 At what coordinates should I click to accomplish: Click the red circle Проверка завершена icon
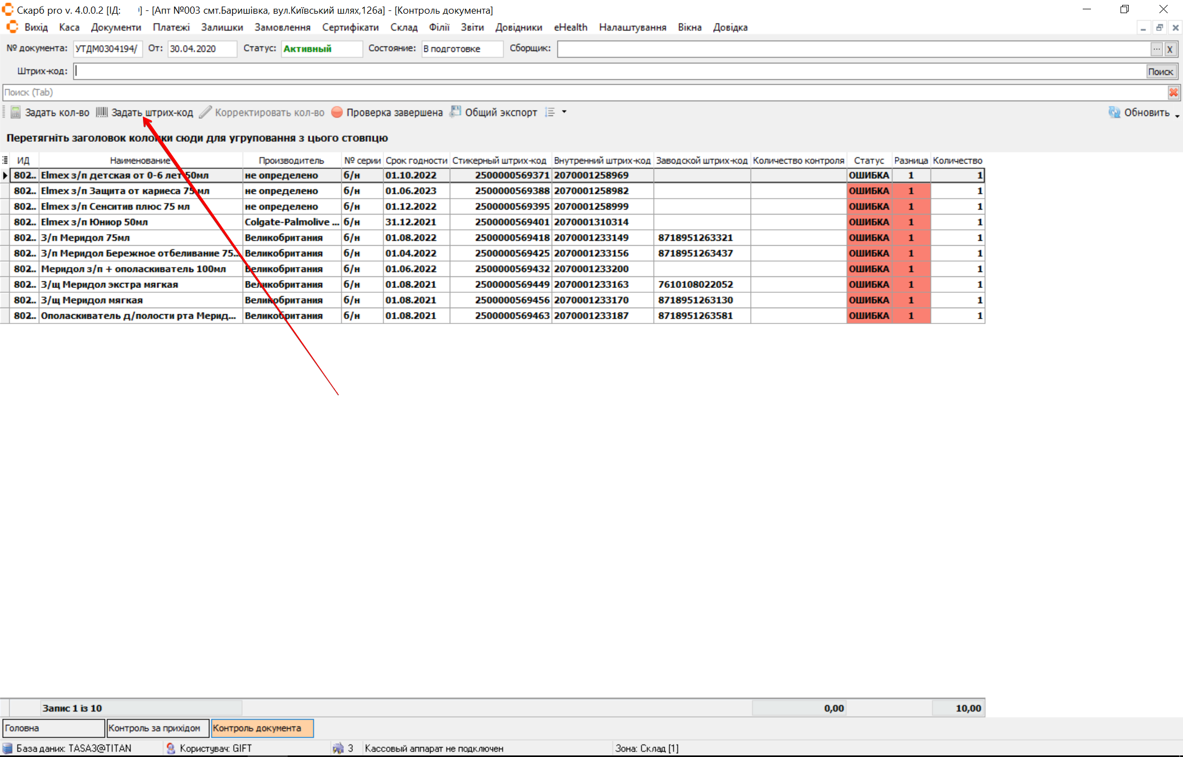click(337, 112)
